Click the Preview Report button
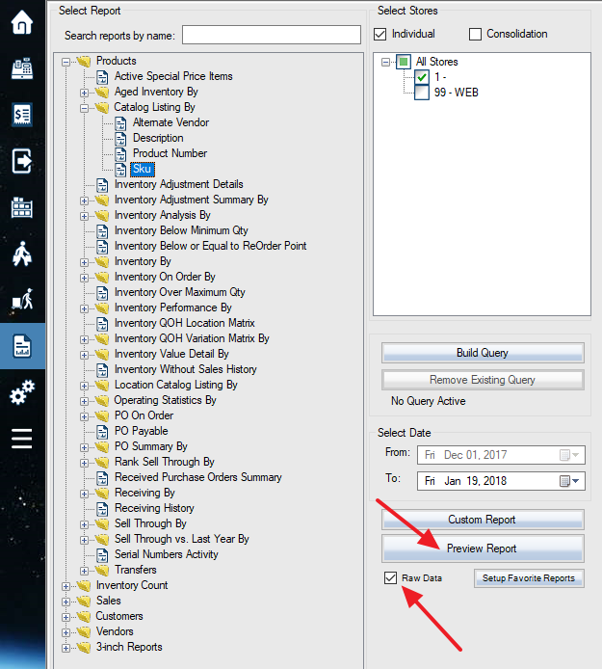The image size is (602, 669). 483,549
